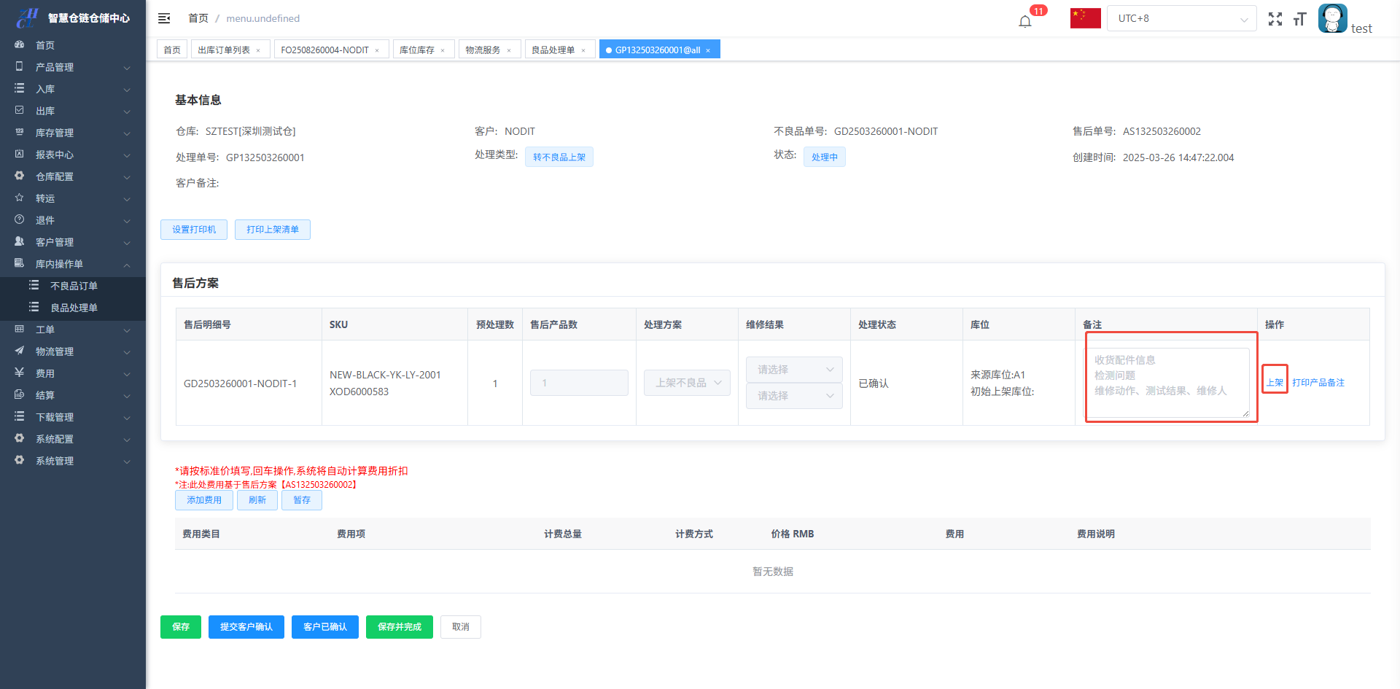
Task: Close the 库位库存 tab
Action: [x=443, y=50]
